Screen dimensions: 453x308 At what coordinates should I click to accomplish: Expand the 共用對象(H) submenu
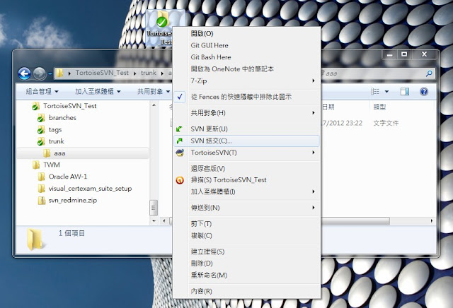pos(247,113)
